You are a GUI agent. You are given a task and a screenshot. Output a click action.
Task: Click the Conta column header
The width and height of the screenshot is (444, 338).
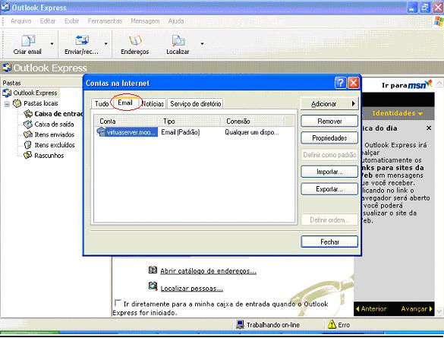click(x=126, y=122)
